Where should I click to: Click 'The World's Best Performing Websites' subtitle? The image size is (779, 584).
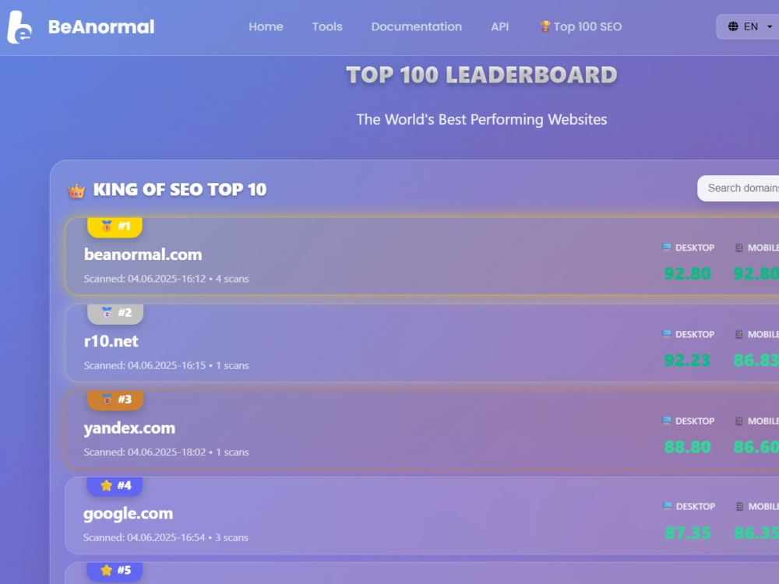tap(481, 120)
